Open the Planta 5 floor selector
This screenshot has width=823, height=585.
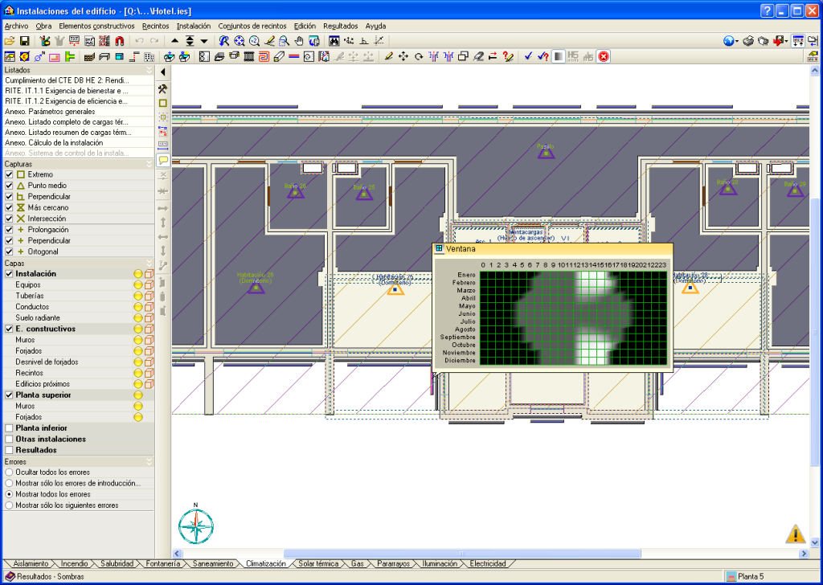(x=771, y=576)
